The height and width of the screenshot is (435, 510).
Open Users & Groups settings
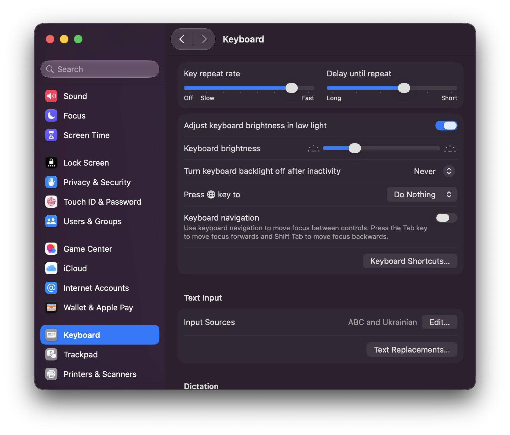click(x=100, y=221)
